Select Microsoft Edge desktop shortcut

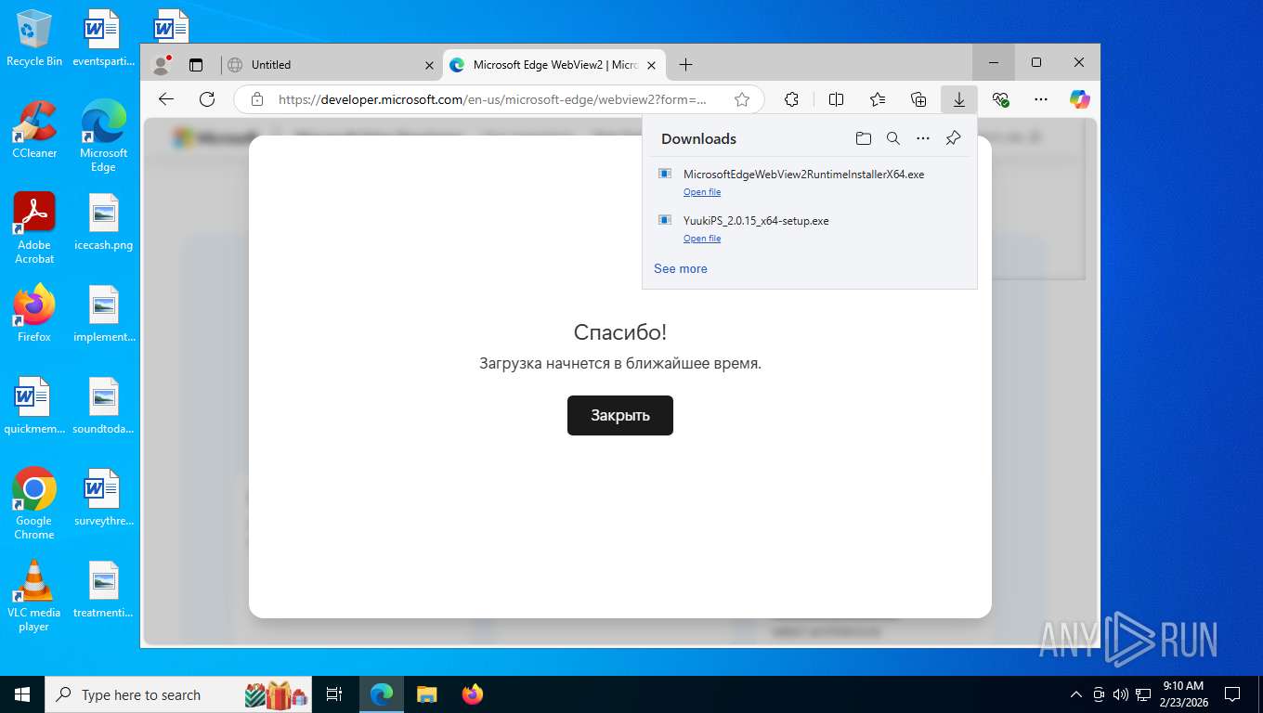103,136
